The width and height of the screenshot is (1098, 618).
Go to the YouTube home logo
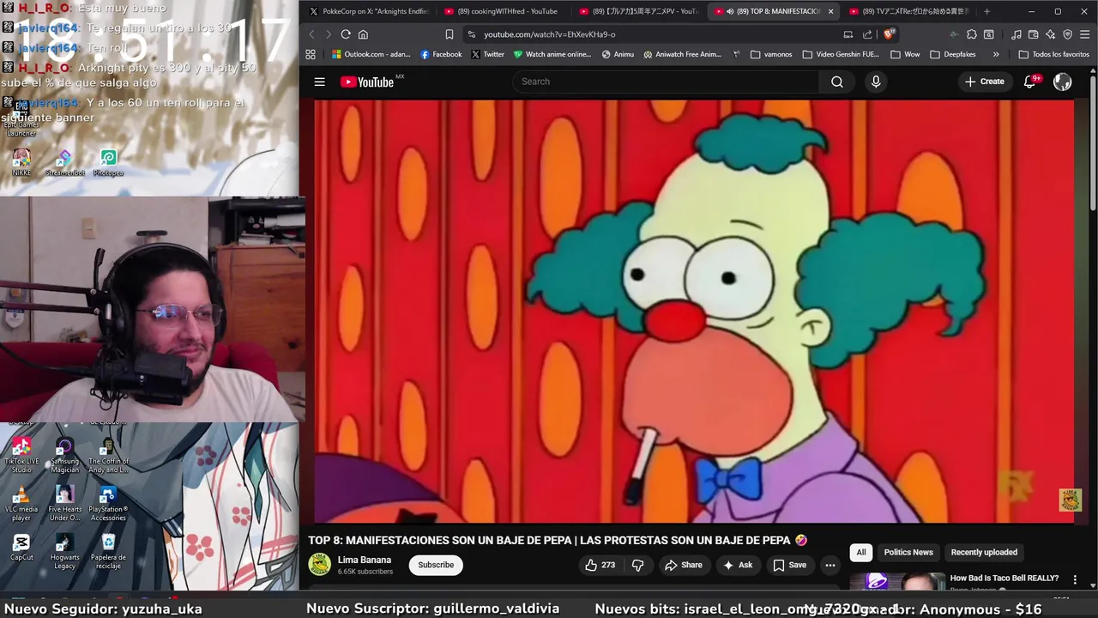click(x=367, y=82)
